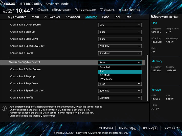Image resolution: width=182 pixels, height=136 pixels.
Task: Select Chassis Fan 3 Q-Fan Control row label
Action: pyautogui.click(x=24, y=62)
